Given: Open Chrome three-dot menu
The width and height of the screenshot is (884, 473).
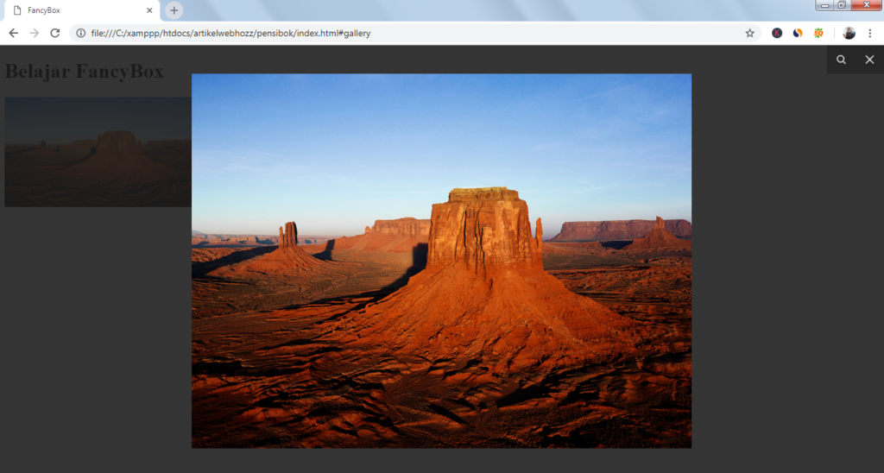Looking at the screenshot, I should (x=869, y=33).
